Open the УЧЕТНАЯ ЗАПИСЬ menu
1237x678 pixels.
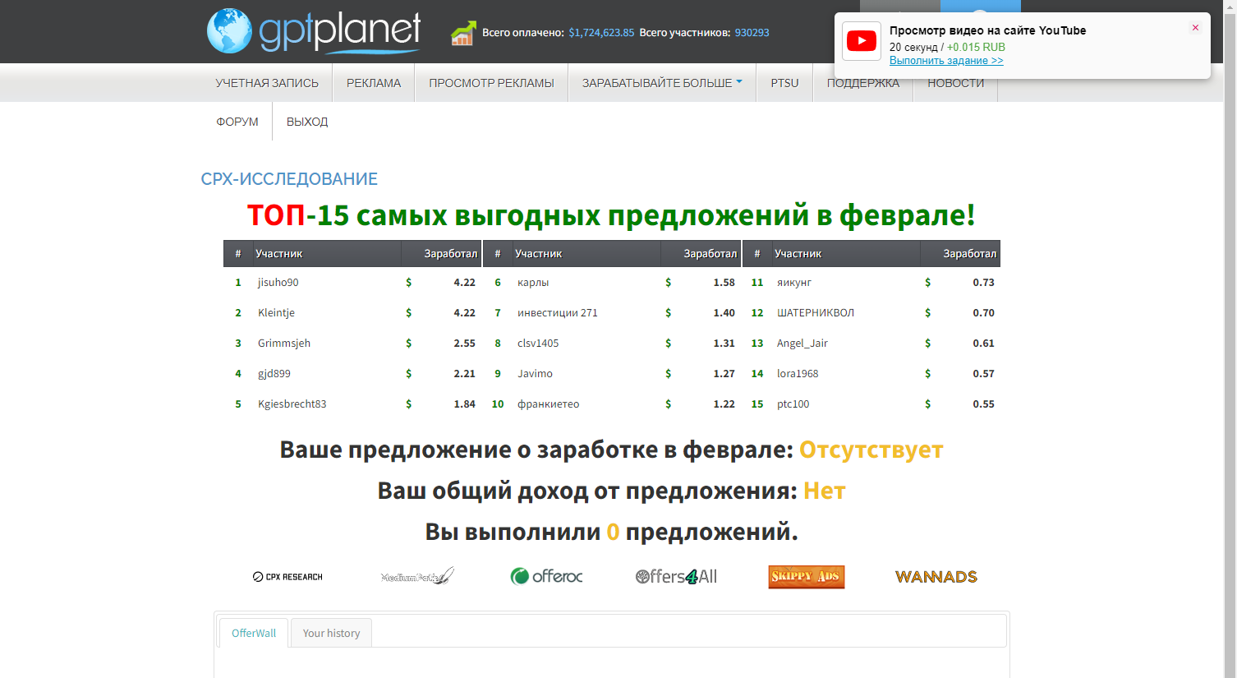point(267,83)
